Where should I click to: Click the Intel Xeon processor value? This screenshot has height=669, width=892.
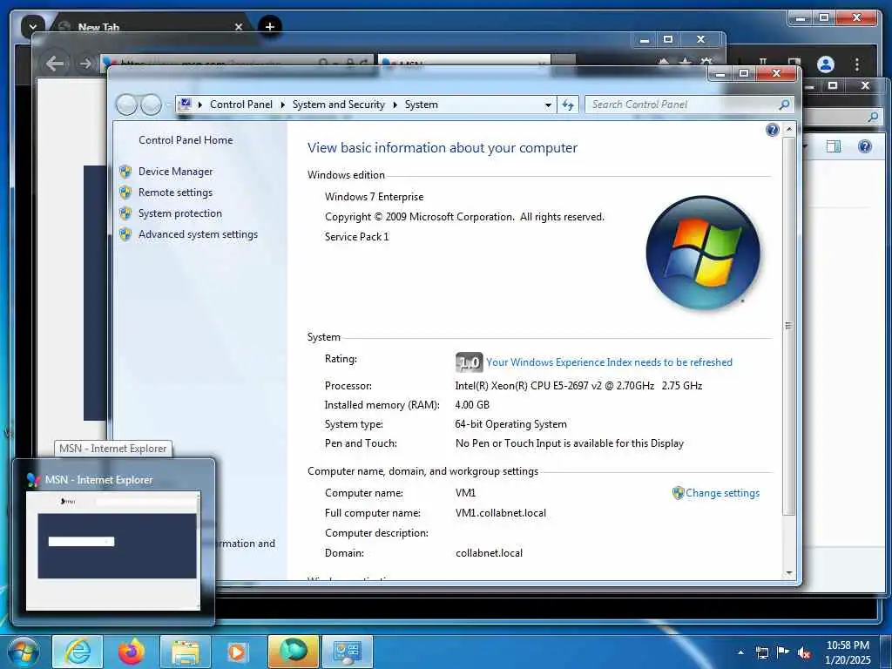pos(578,386)
